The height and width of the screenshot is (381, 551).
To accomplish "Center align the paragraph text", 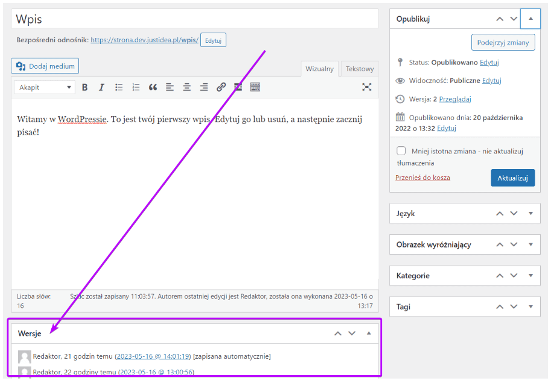I will click(x=187, y=87).
